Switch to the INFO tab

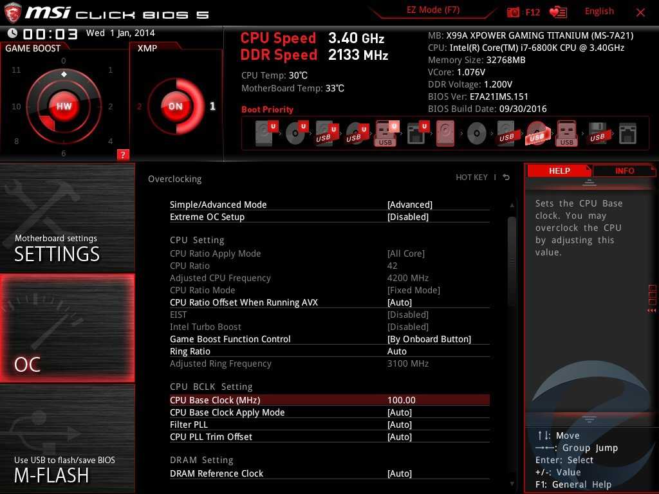click(x=624, y=171)
